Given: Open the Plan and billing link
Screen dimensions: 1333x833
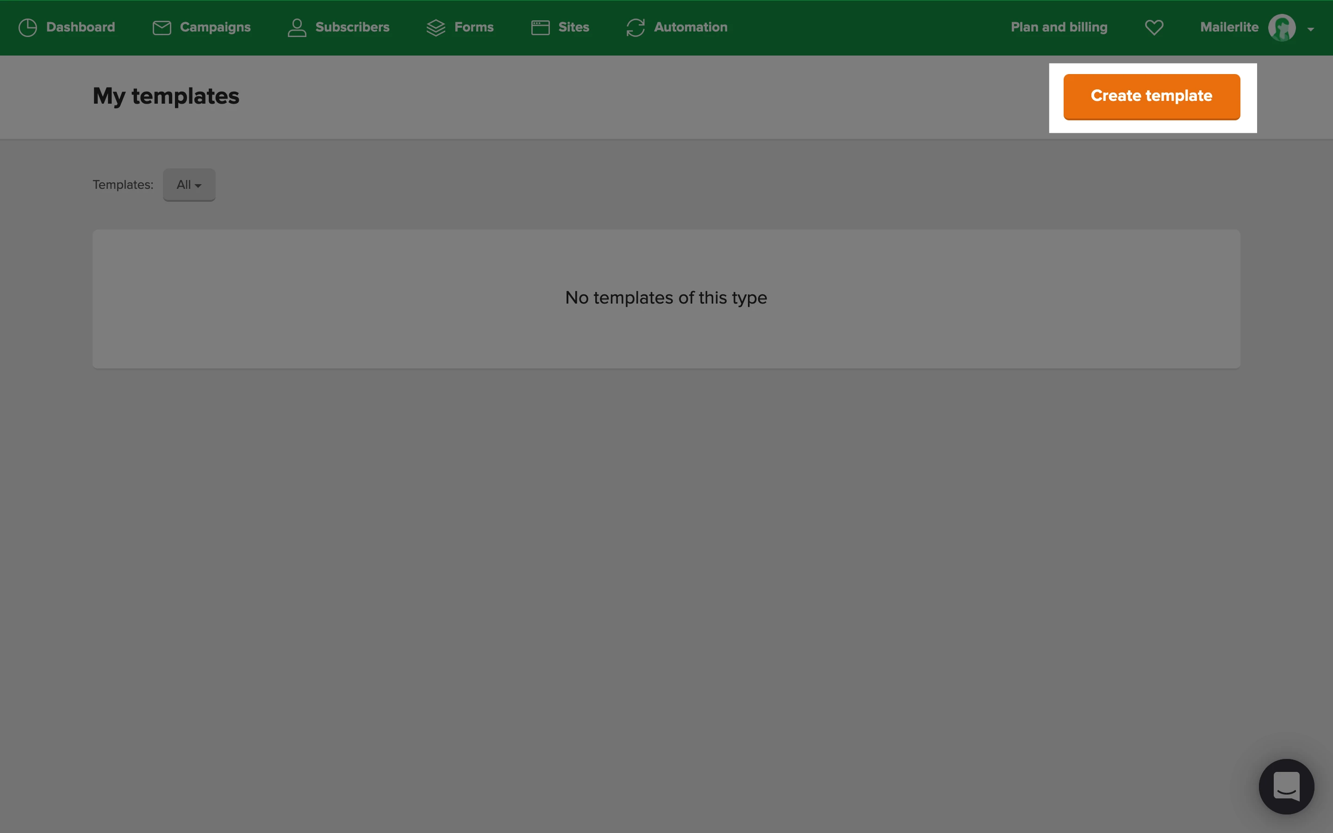Looking at the screenshot, I should coord(1059,28).
